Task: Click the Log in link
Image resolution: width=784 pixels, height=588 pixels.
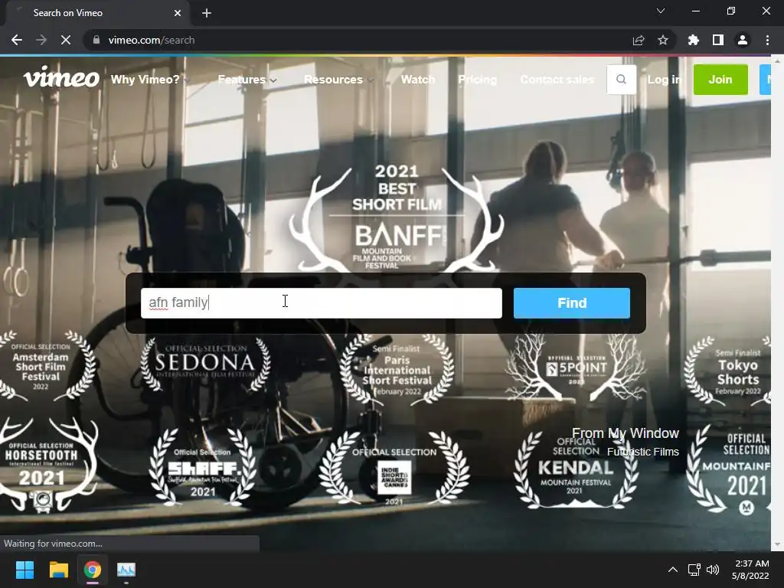Action: (x=665, y=80)
